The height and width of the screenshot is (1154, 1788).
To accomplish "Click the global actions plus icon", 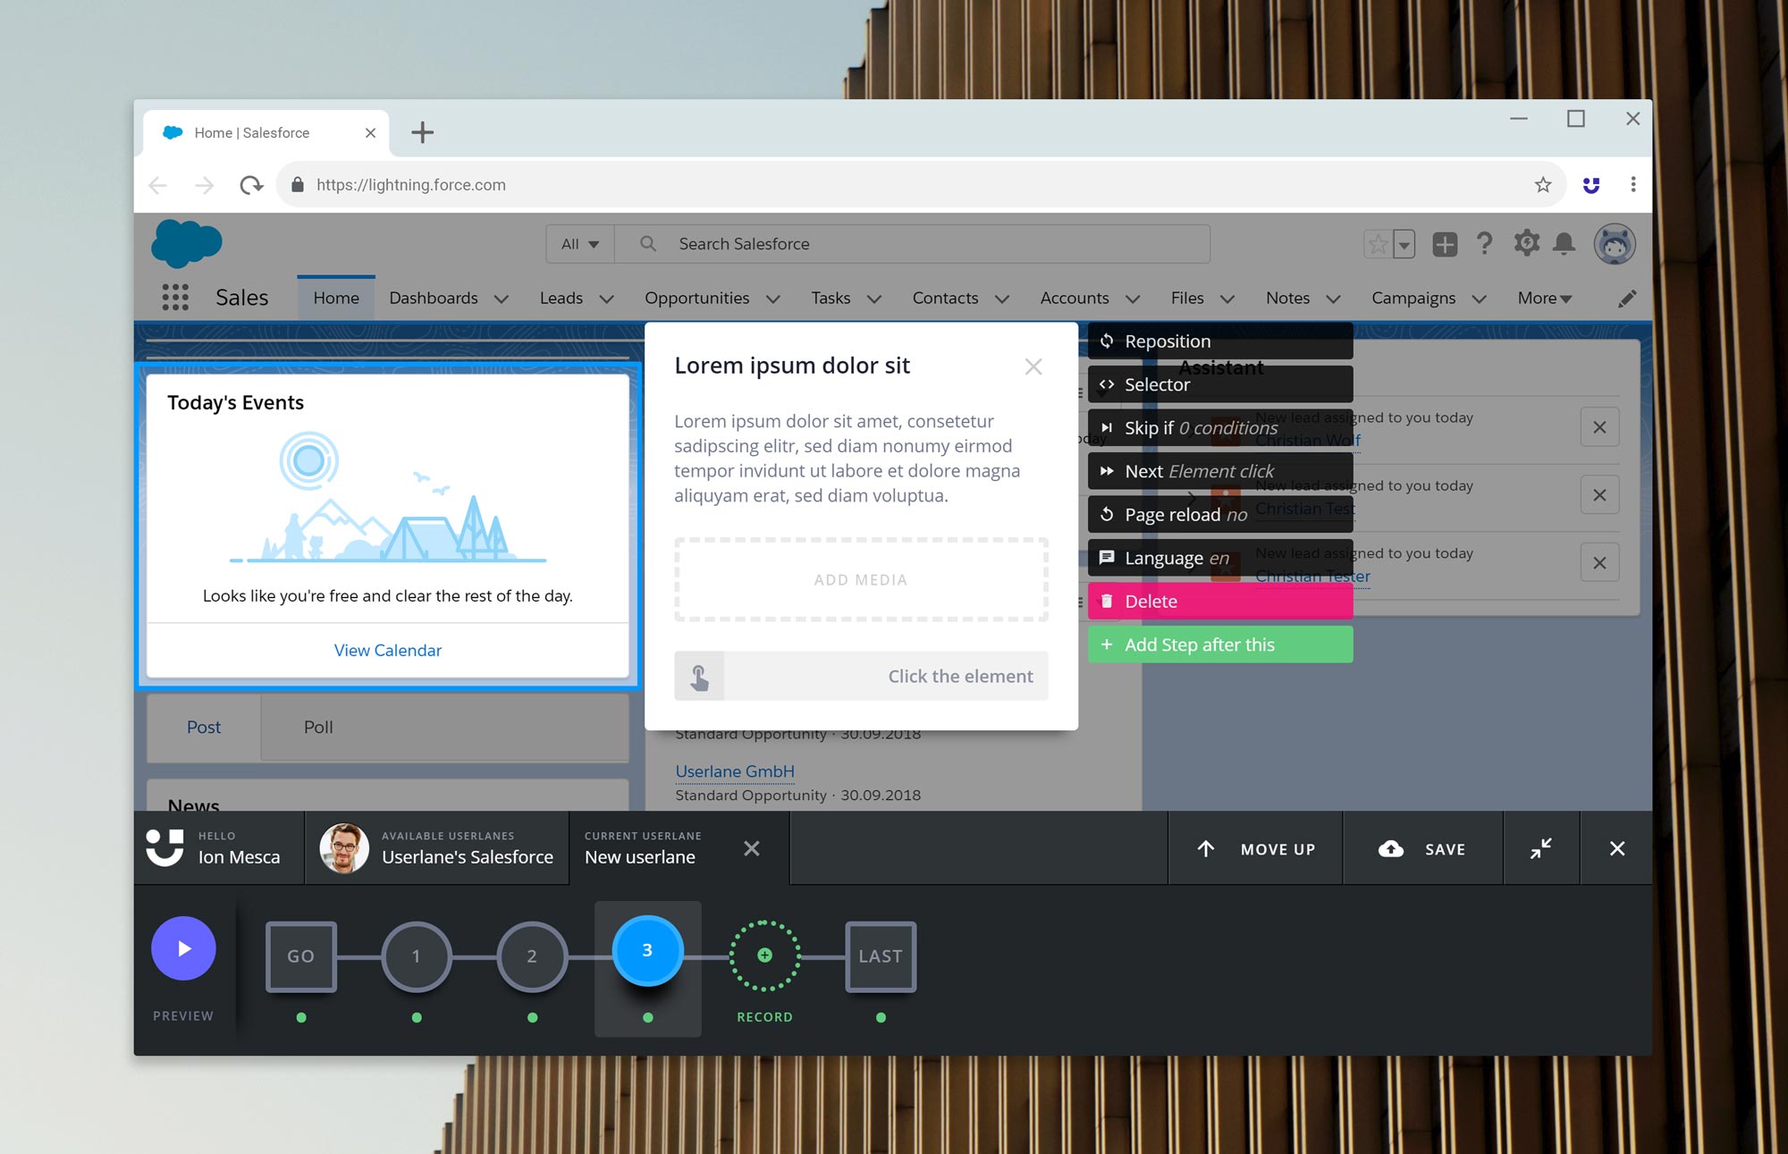I will click(x=1444, y=244).
